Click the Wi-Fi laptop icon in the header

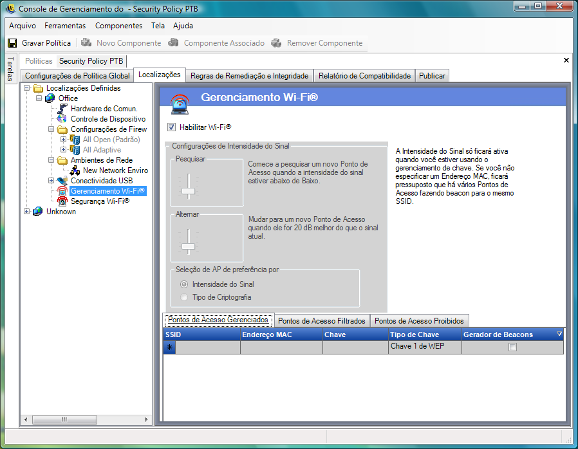[180, 104]
